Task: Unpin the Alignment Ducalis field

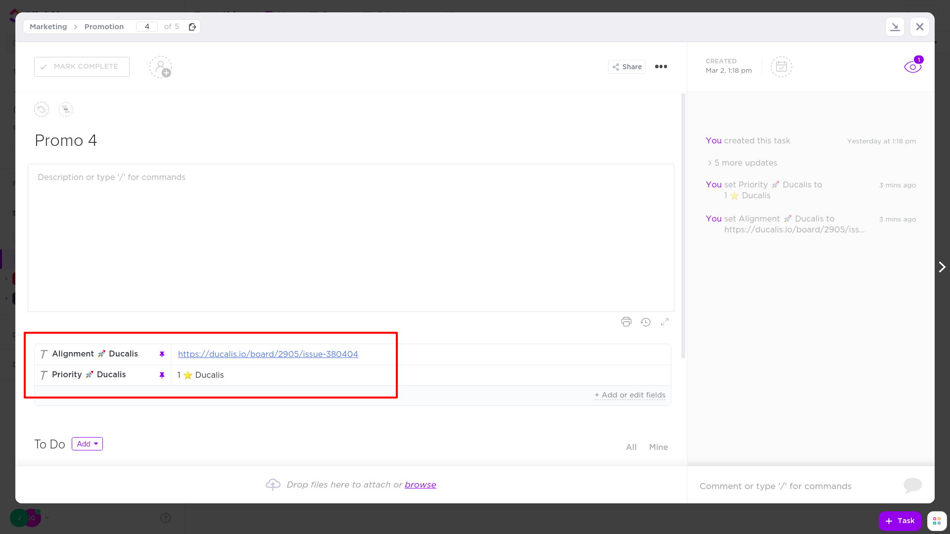Action: tap(162, 354)
